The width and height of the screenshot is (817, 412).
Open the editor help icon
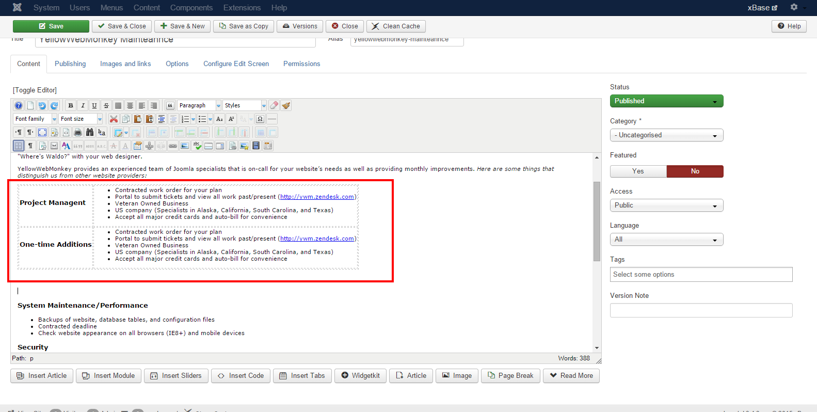[x=19, y=105]
